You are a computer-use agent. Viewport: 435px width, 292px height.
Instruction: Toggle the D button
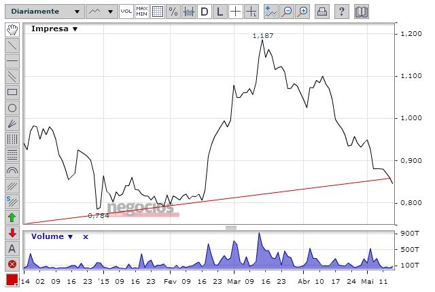click(x=205, y=12)
